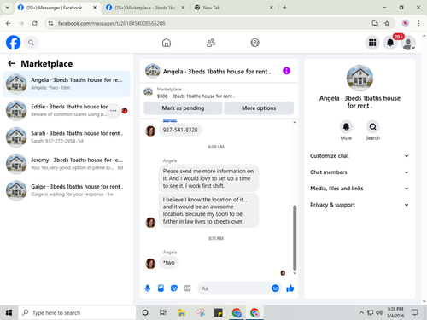The image size is (427, 320).
Task: Open Angela's conversation in chat list
Action: tap(67, 84)
